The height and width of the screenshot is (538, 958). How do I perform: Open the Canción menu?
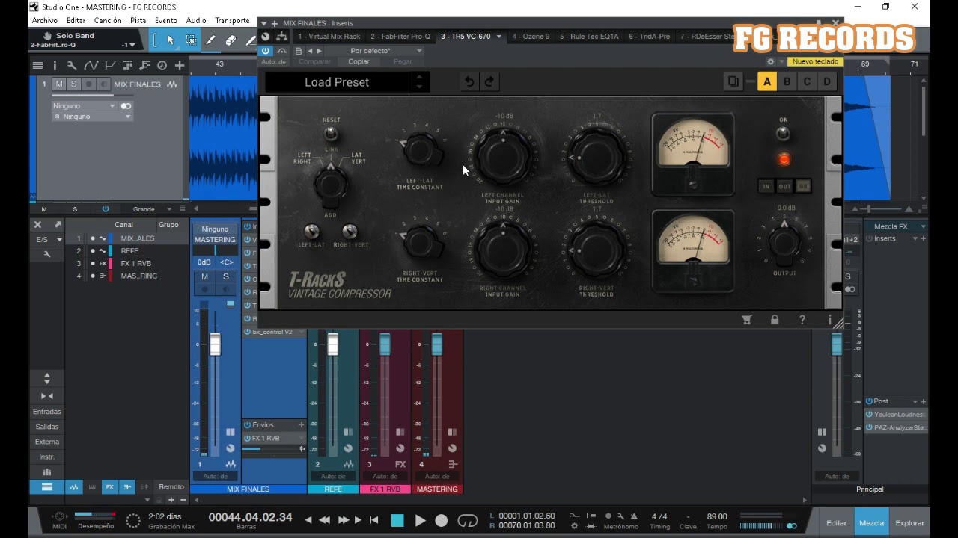pos(108,20)
